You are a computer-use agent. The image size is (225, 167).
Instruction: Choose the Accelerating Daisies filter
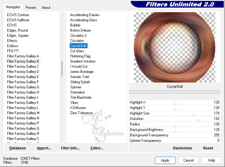point(85,15)
